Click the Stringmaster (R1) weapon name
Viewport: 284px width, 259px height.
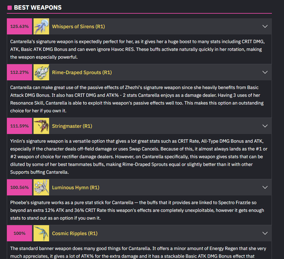click(72, 126)
